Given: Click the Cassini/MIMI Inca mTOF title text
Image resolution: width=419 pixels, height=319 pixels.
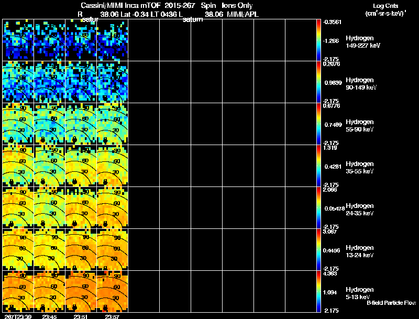Looking at the screenshot, I should [x=120, y=5].
